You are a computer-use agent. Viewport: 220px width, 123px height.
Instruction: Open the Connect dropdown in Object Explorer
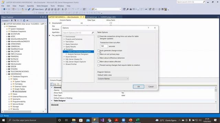coord(6,20)
